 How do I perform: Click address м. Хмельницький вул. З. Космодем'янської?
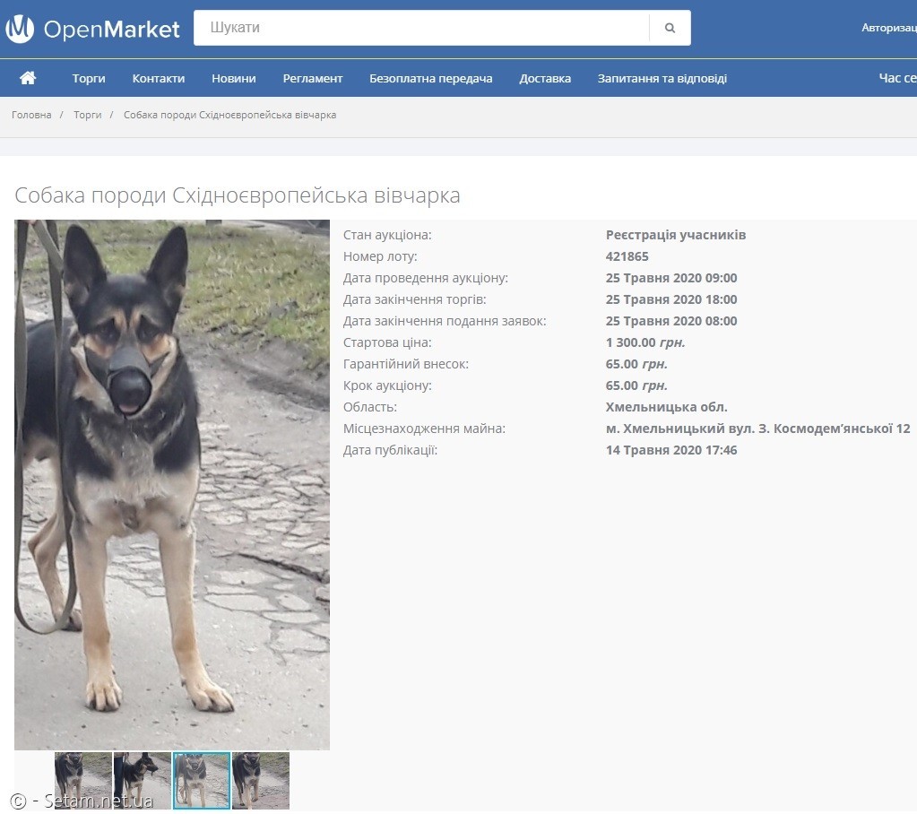(758, 429)
